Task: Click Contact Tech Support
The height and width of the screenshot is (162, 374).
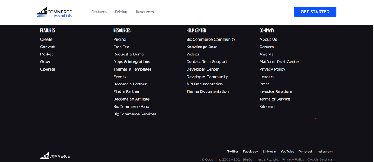Action: 207,62
